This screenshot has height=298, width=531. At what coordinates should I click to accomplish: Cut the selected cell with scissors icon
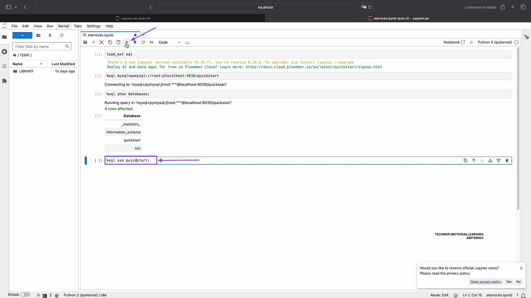(x=102, y=42)
